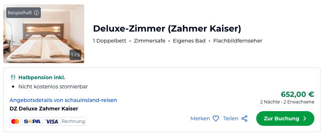
Task: Save the offer via Merken
Action: [204, 118]
